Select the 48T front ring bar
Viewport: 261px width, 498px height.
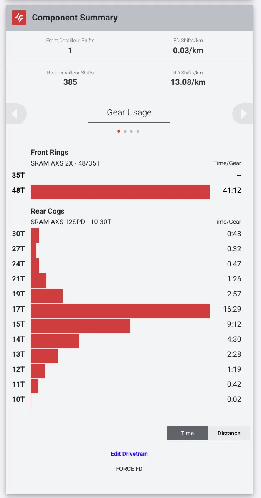coord(120,192)
